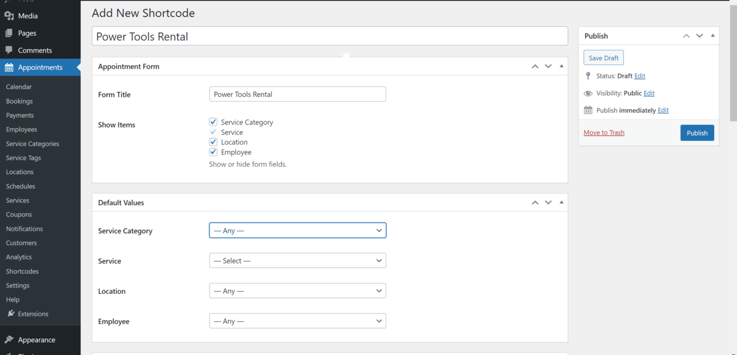This screenshot has width=737, height=355.
Task: Open Notifications submenu
Action: [x=25, y=229]
